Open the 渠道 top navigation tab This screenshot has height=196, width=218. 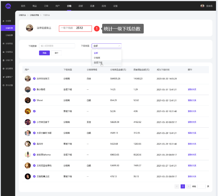[92, 6]
